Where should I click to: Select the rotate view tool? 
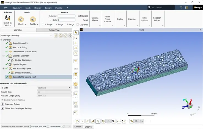[76, 38]
